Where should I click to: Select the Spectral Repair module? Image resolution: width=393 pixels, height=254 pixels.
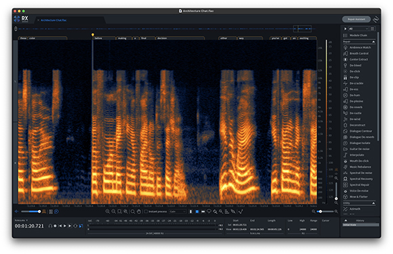click(x=359, y=185)
